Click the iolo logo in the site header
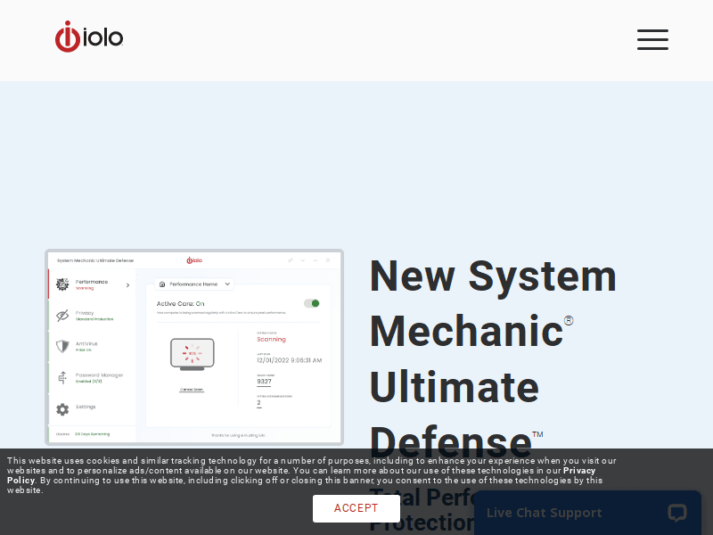The height and width of the screenshot is (535, 713). 89,37
